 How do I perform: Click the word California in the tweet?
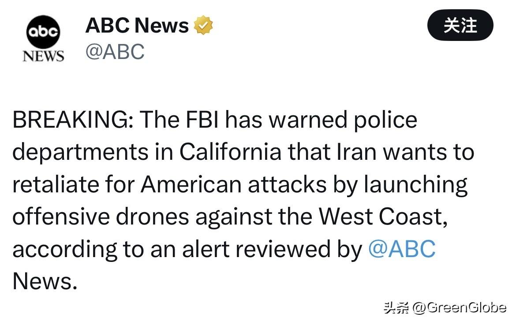(230, 152)
